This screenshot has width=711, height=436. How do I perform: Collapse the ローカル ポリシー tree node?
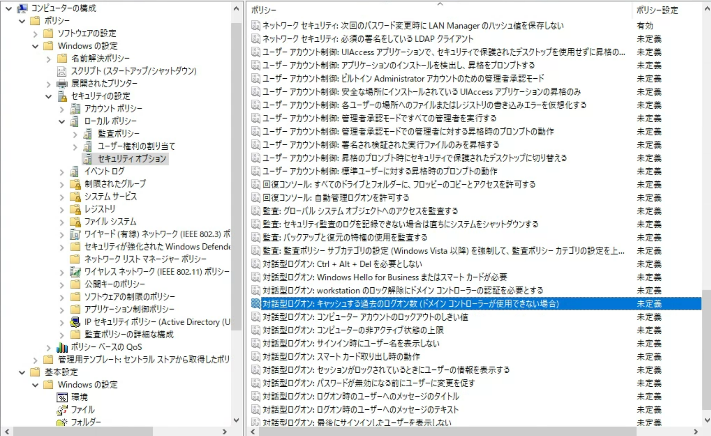[61, 121]
